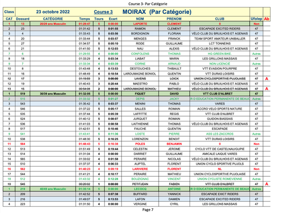Select the green name DEPIS

click(x=140, y=99)
